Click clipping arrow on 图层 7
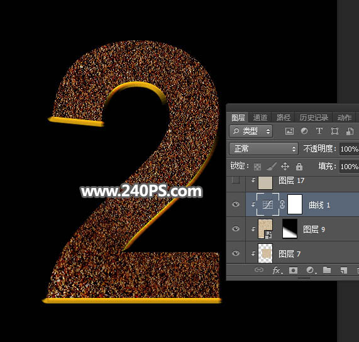 pyautogui.click(x=253, y=253)
